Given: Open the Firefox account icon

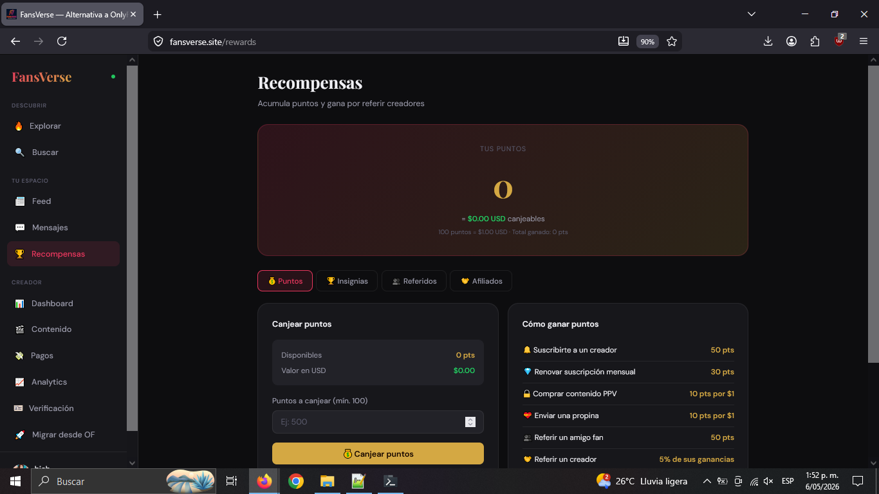Looking at the screenshot, I should coord(791,41).
